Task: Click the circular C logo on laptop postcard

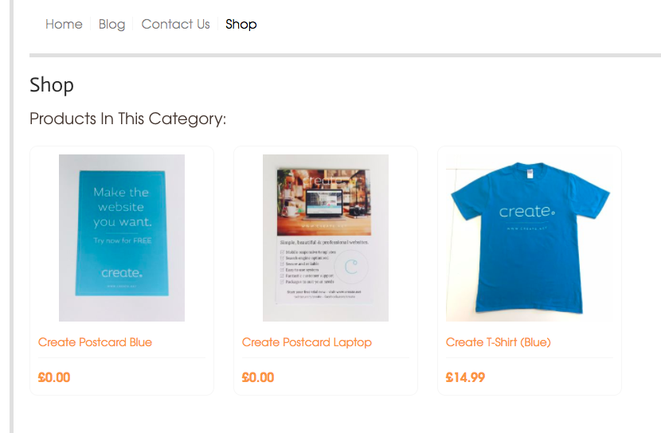Action: [351, 266]
